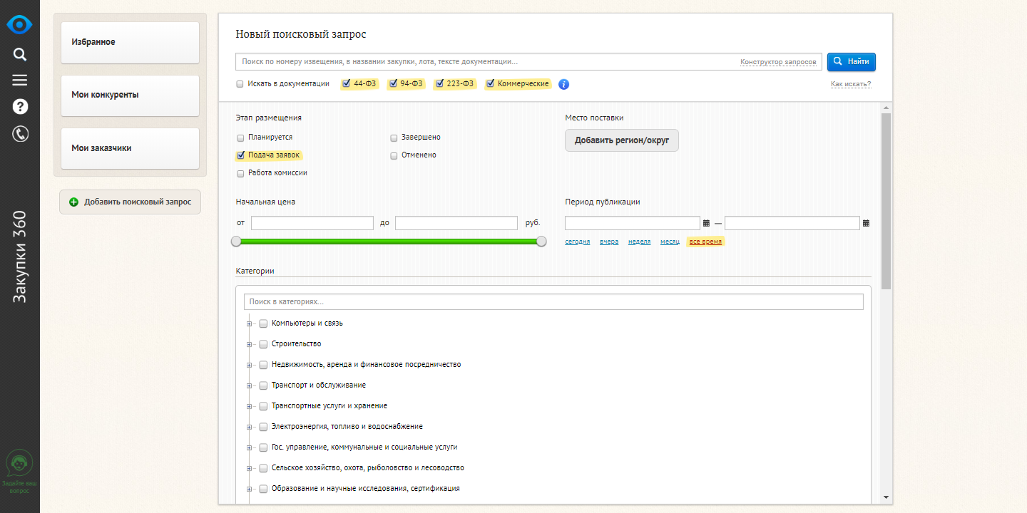Click the blue eye logo icon

pos(20,25)
